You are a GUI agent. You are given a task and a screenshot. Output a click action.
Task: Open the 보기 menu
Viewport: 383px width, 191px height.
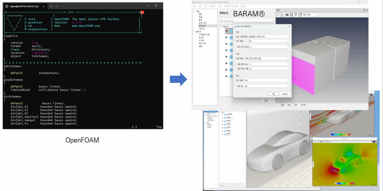pos(205,6)
